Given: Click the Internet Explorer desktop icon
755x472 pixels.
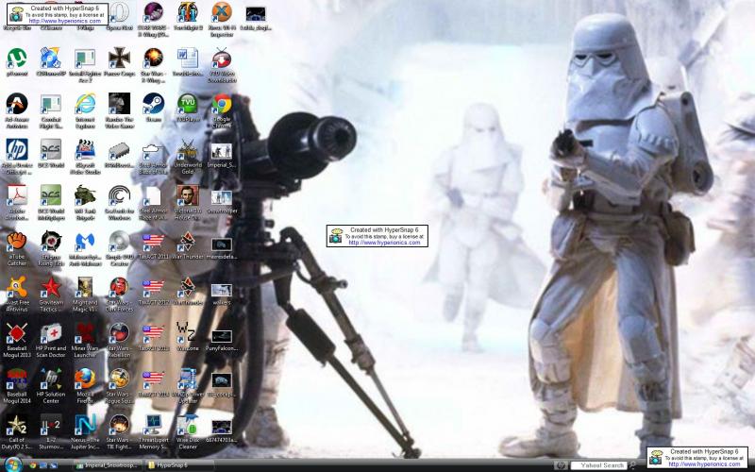Looking at the screenshot, I should [85, 110].
